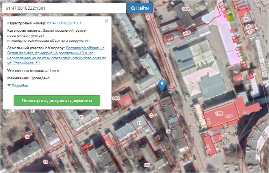This screenshot has width=269, height=173.
Task: Click the blue location marker pin
Action: (162, 84)
